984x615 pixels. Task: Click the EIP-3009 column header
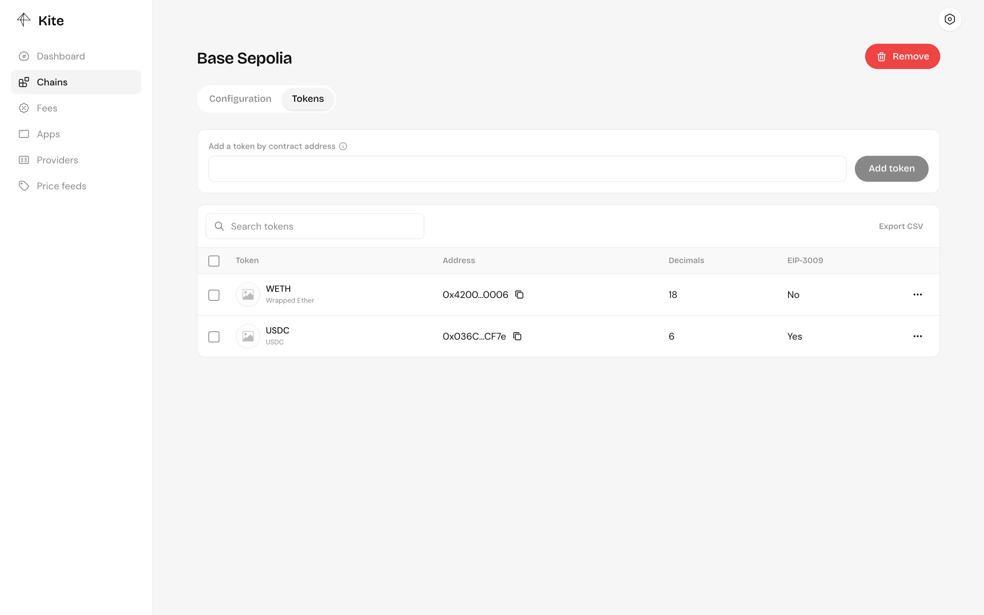coord(805,260)
